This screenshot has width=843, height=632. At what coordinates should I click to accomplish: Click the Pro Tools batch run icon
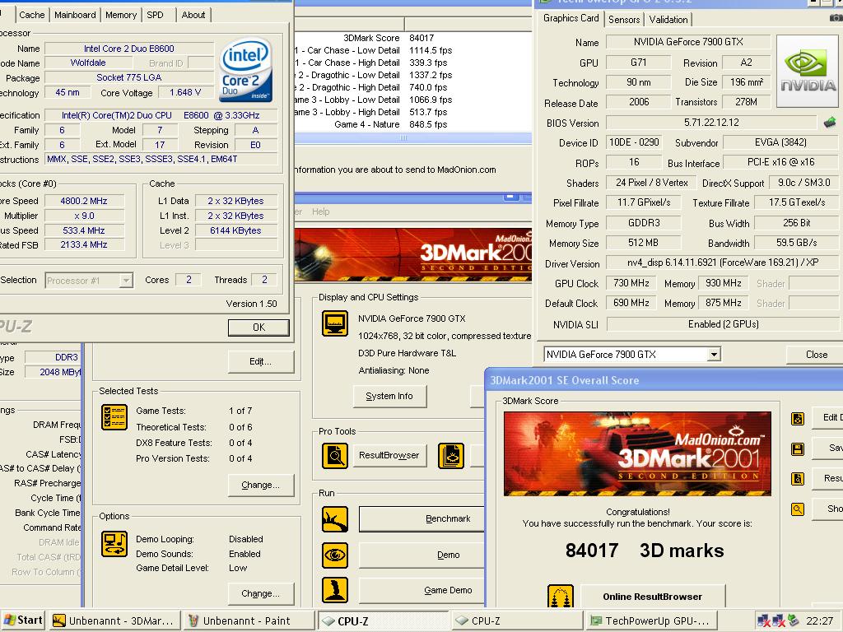pos(451,455)
